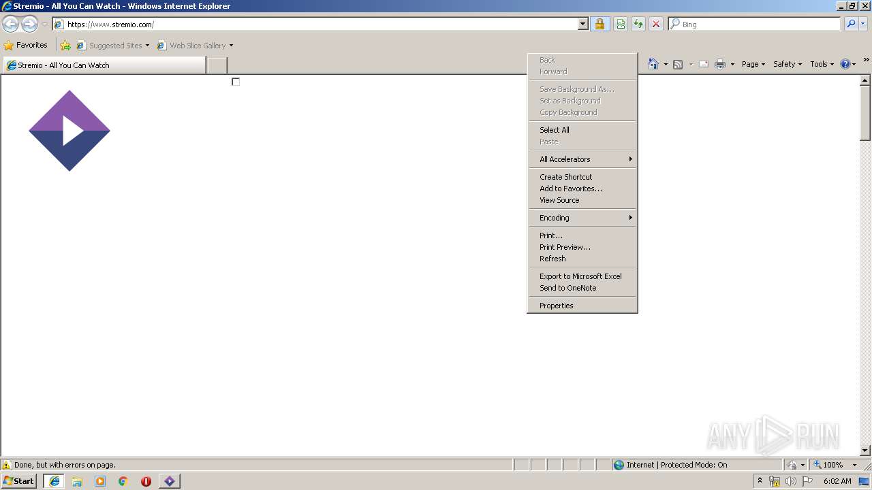Click the RSS Feeds icon
The image size is (872, 490).
coord(678,64)
